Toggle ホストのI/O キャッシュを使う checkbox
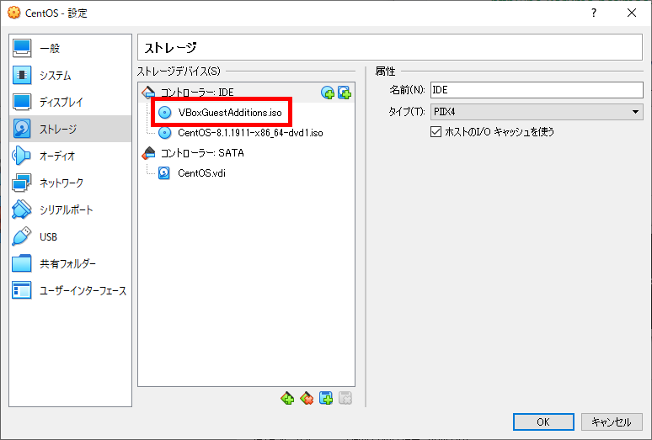The image size is (652, 440). point(436,132)
